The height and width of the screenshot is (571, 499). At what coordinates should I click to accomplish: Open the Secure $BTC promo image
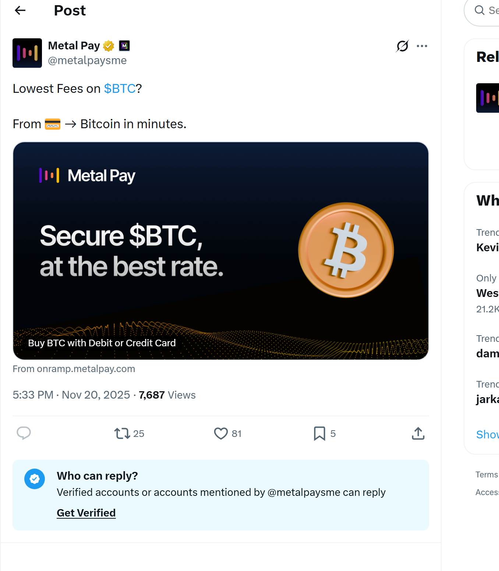[x=221, y=251]
